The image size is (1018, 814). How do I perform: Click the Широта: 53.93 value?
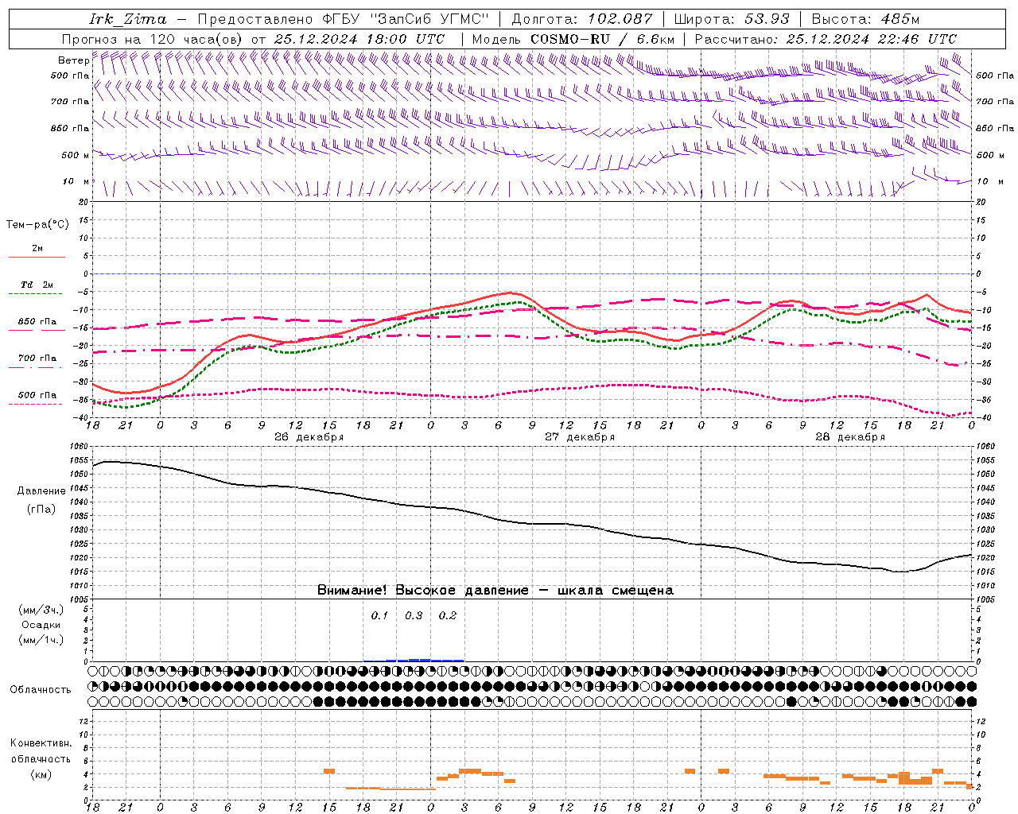point(732,19)
